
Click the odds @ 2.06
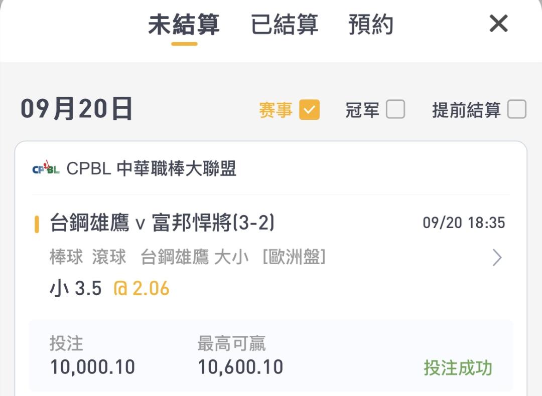tap(142, 288)
